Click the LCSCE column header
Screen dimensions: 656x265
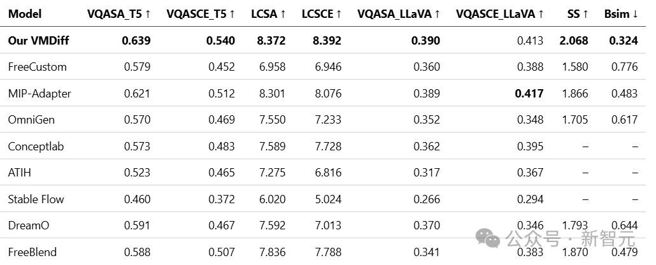(322, 14)
